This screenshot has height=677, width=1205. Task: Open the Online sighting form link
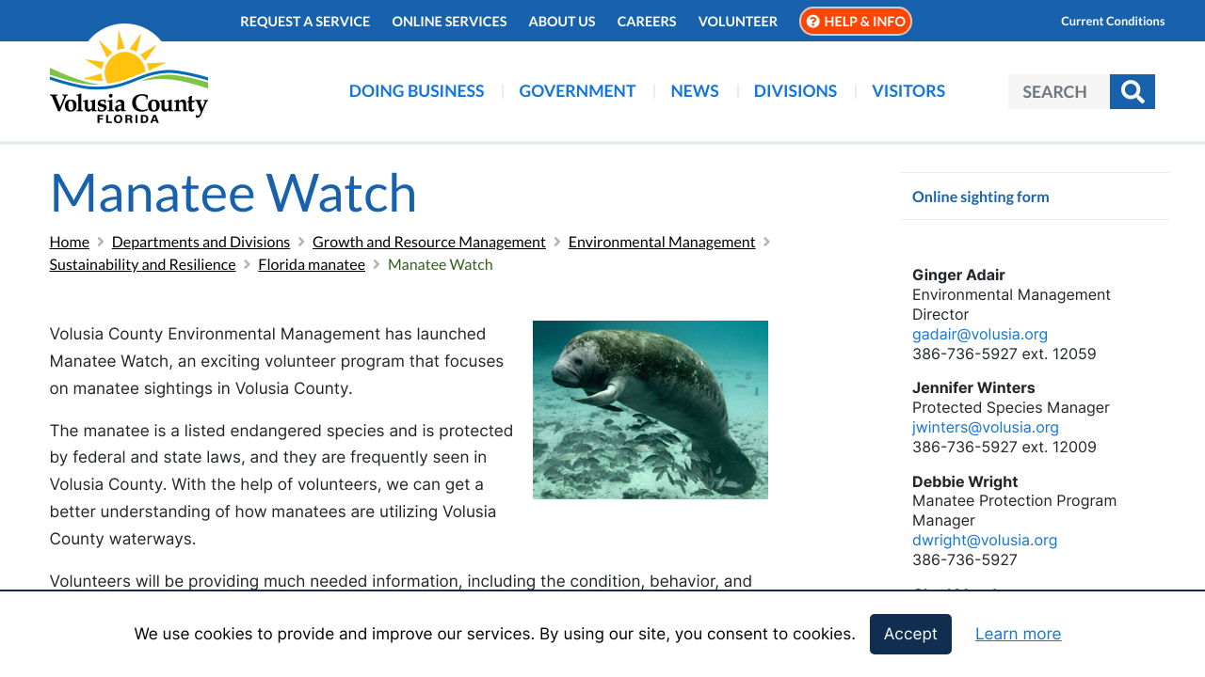(981, 197)
